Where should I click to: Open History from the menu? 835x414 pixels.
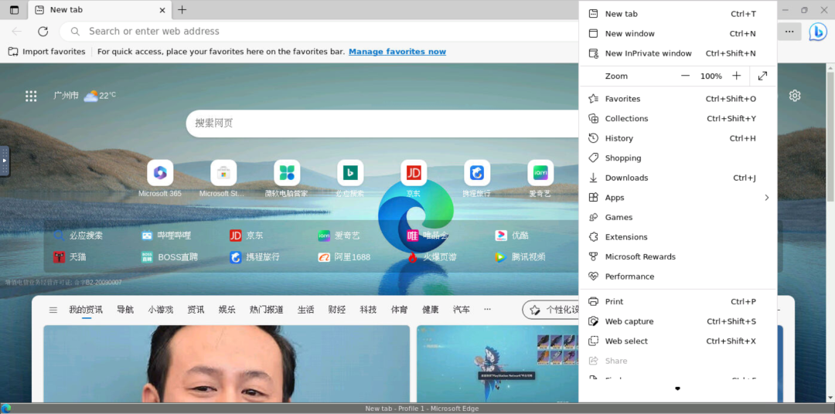677,138
